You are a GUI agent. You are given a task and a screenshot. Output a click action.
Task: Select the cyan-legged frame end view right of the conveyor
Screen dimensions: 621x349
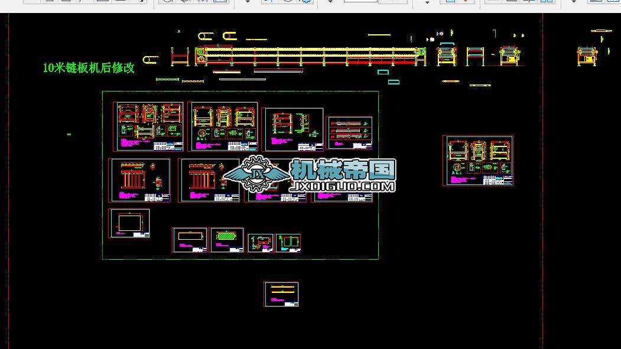(x=475, y=56)
